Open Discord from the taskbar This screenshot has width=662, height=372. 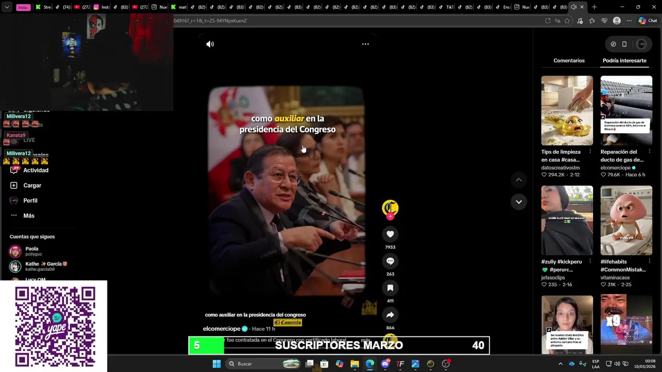point(385,364)
